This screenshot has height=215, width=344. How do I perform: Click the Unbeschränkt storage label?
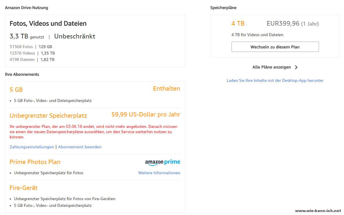click(75, 36)
